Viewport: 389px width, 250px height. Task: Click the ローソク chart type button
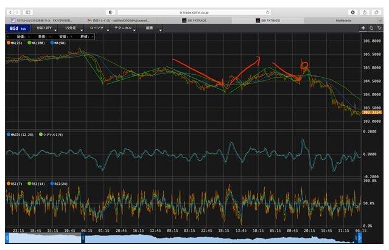coord(97,28)
